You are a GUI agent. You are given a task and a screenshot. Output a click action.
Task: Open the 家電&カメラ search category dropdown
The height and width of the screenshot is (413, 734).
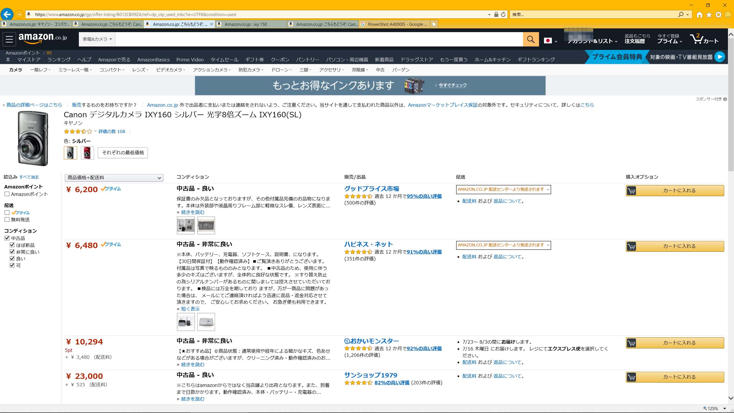click(x=97, y=39)
